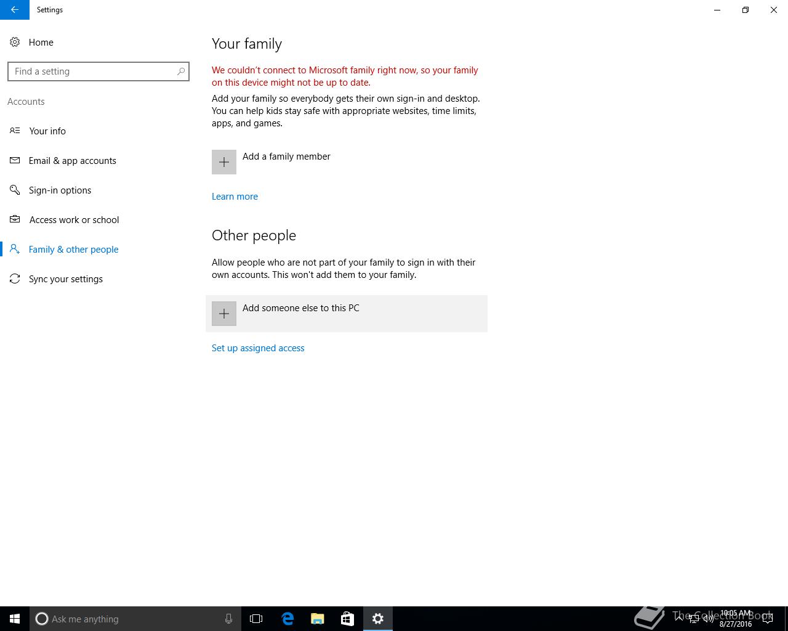788x631 pixels.
Task: Click the Accounts category label
Action: coord(26,101)
